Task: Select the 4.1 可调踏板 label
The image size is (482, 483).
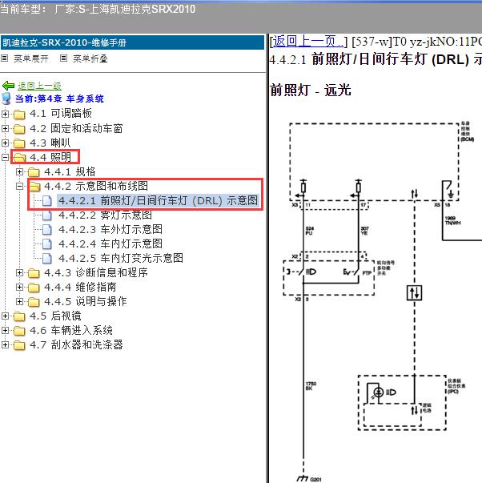Action: (x=61, y=114)
